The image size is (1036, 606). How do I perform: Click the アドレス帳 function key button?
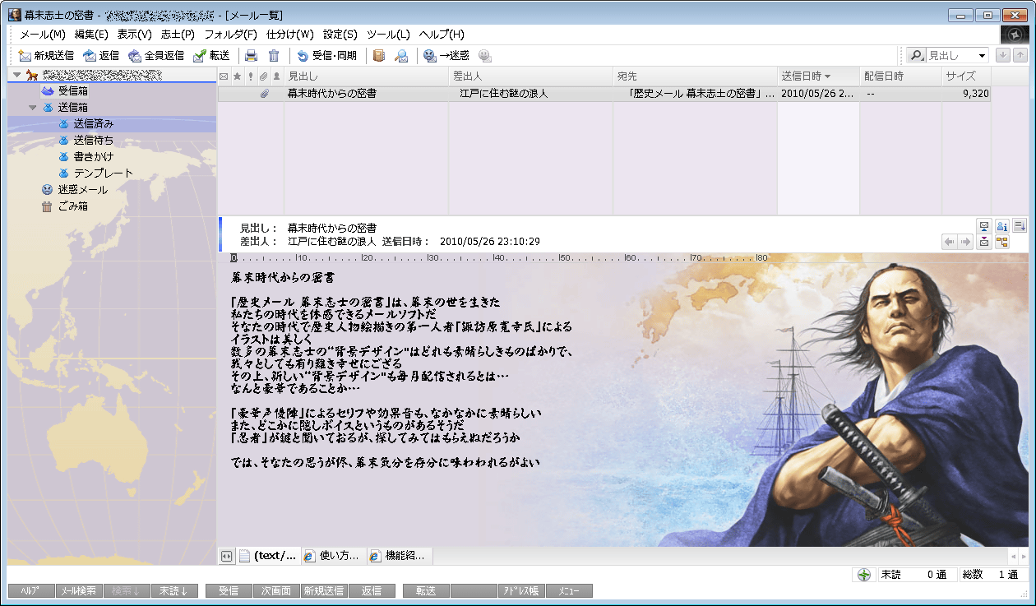[x=521, y=591]
